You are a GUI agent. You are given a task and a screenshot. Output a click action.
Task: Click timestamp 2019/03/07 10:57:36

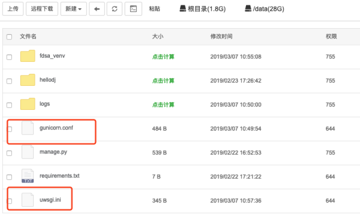(x=236, y=200)
